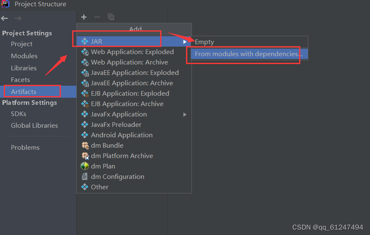Select Artifacts in sidebar

click(x=38, y=92)
